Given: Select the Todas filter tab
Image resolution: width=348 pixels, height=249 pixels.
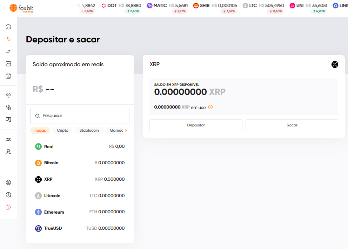Looking at the screenshot, I should (40, 131).
